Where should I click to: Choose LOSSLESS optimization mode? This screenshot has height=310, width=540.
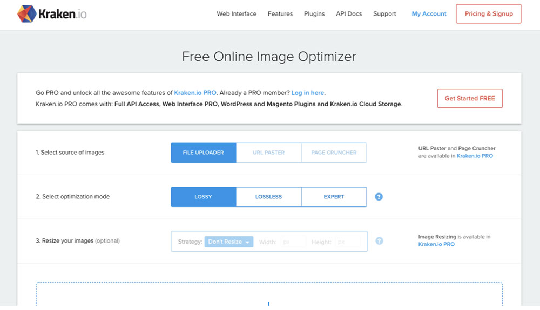pos(268,197)
